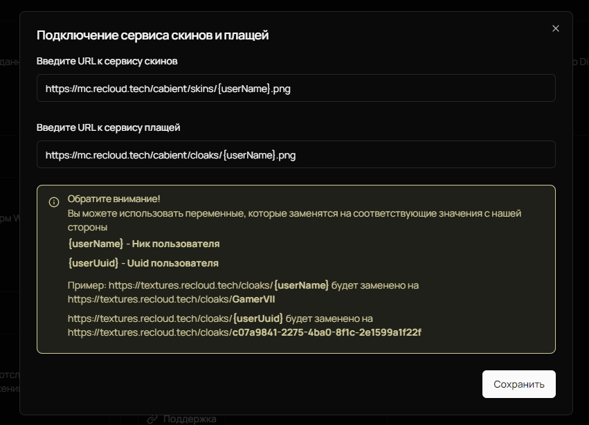The height and width of the screenshot is (425, 589).
Task: Open the Поддержка link below the dialog
Action: pos(190,419)
